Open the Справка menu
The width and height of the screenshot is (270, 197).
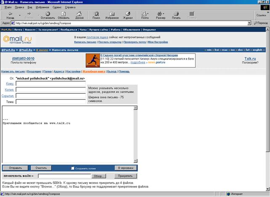(70, 7)
